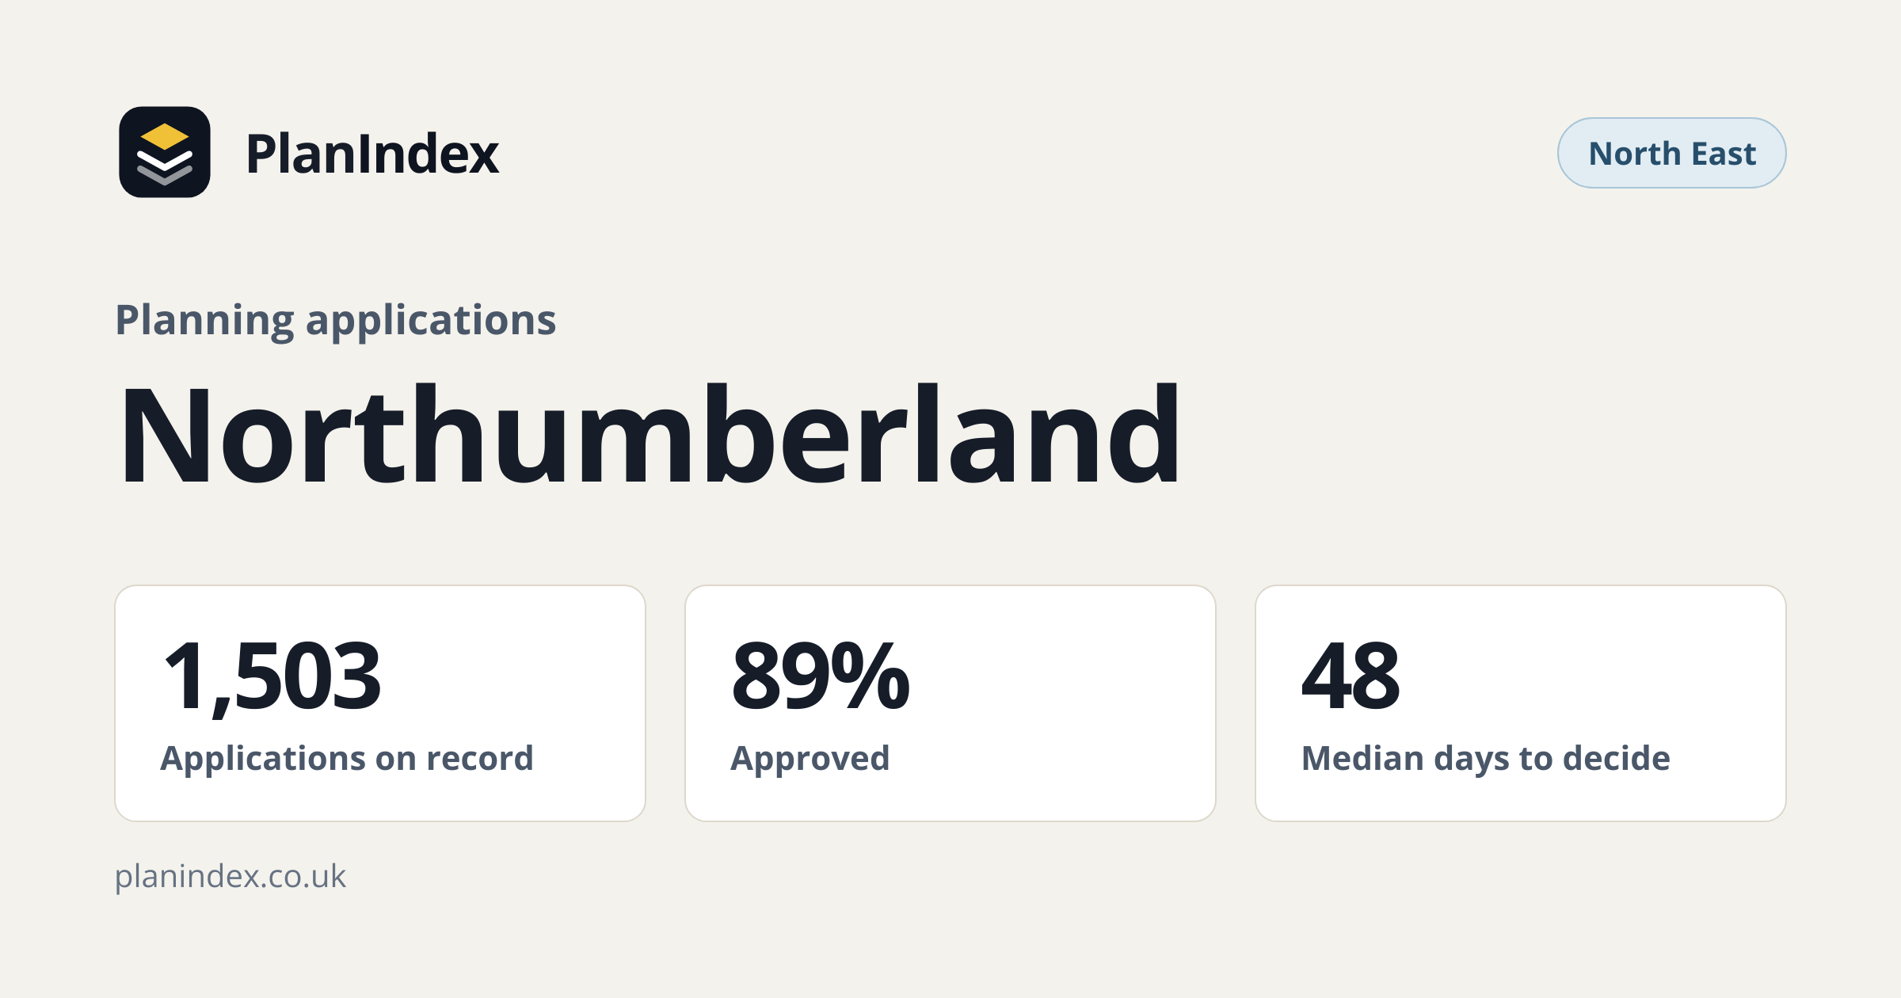This screenshot has height=998, width=1901.
Task: Click the word North in region badge
Action: pyautogui.click(x=1635, y=154)
